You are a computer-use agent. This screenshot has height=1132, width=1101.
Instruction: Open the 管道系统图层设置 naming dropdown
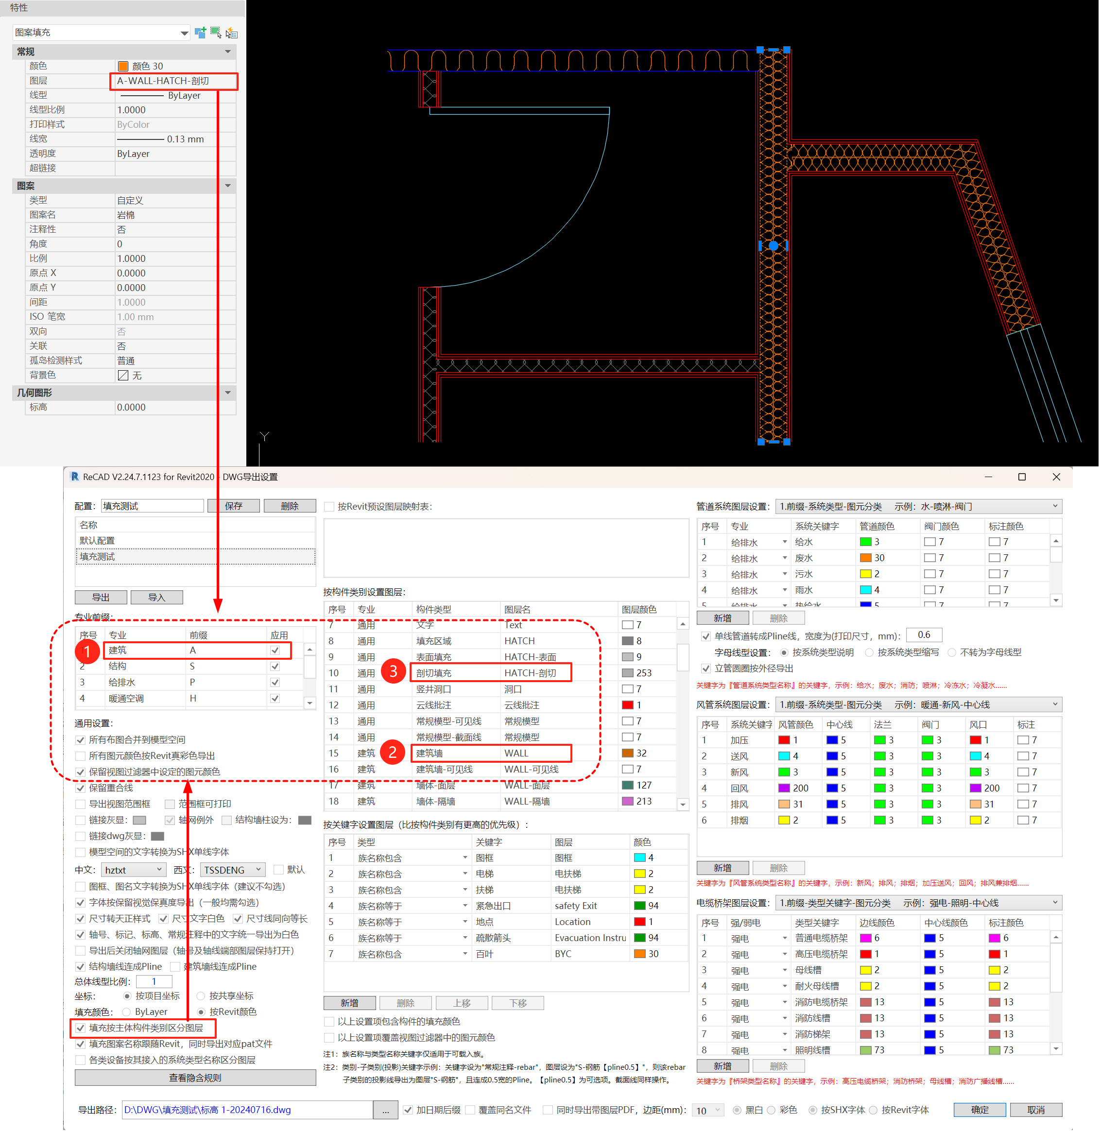click(1055, 506)
